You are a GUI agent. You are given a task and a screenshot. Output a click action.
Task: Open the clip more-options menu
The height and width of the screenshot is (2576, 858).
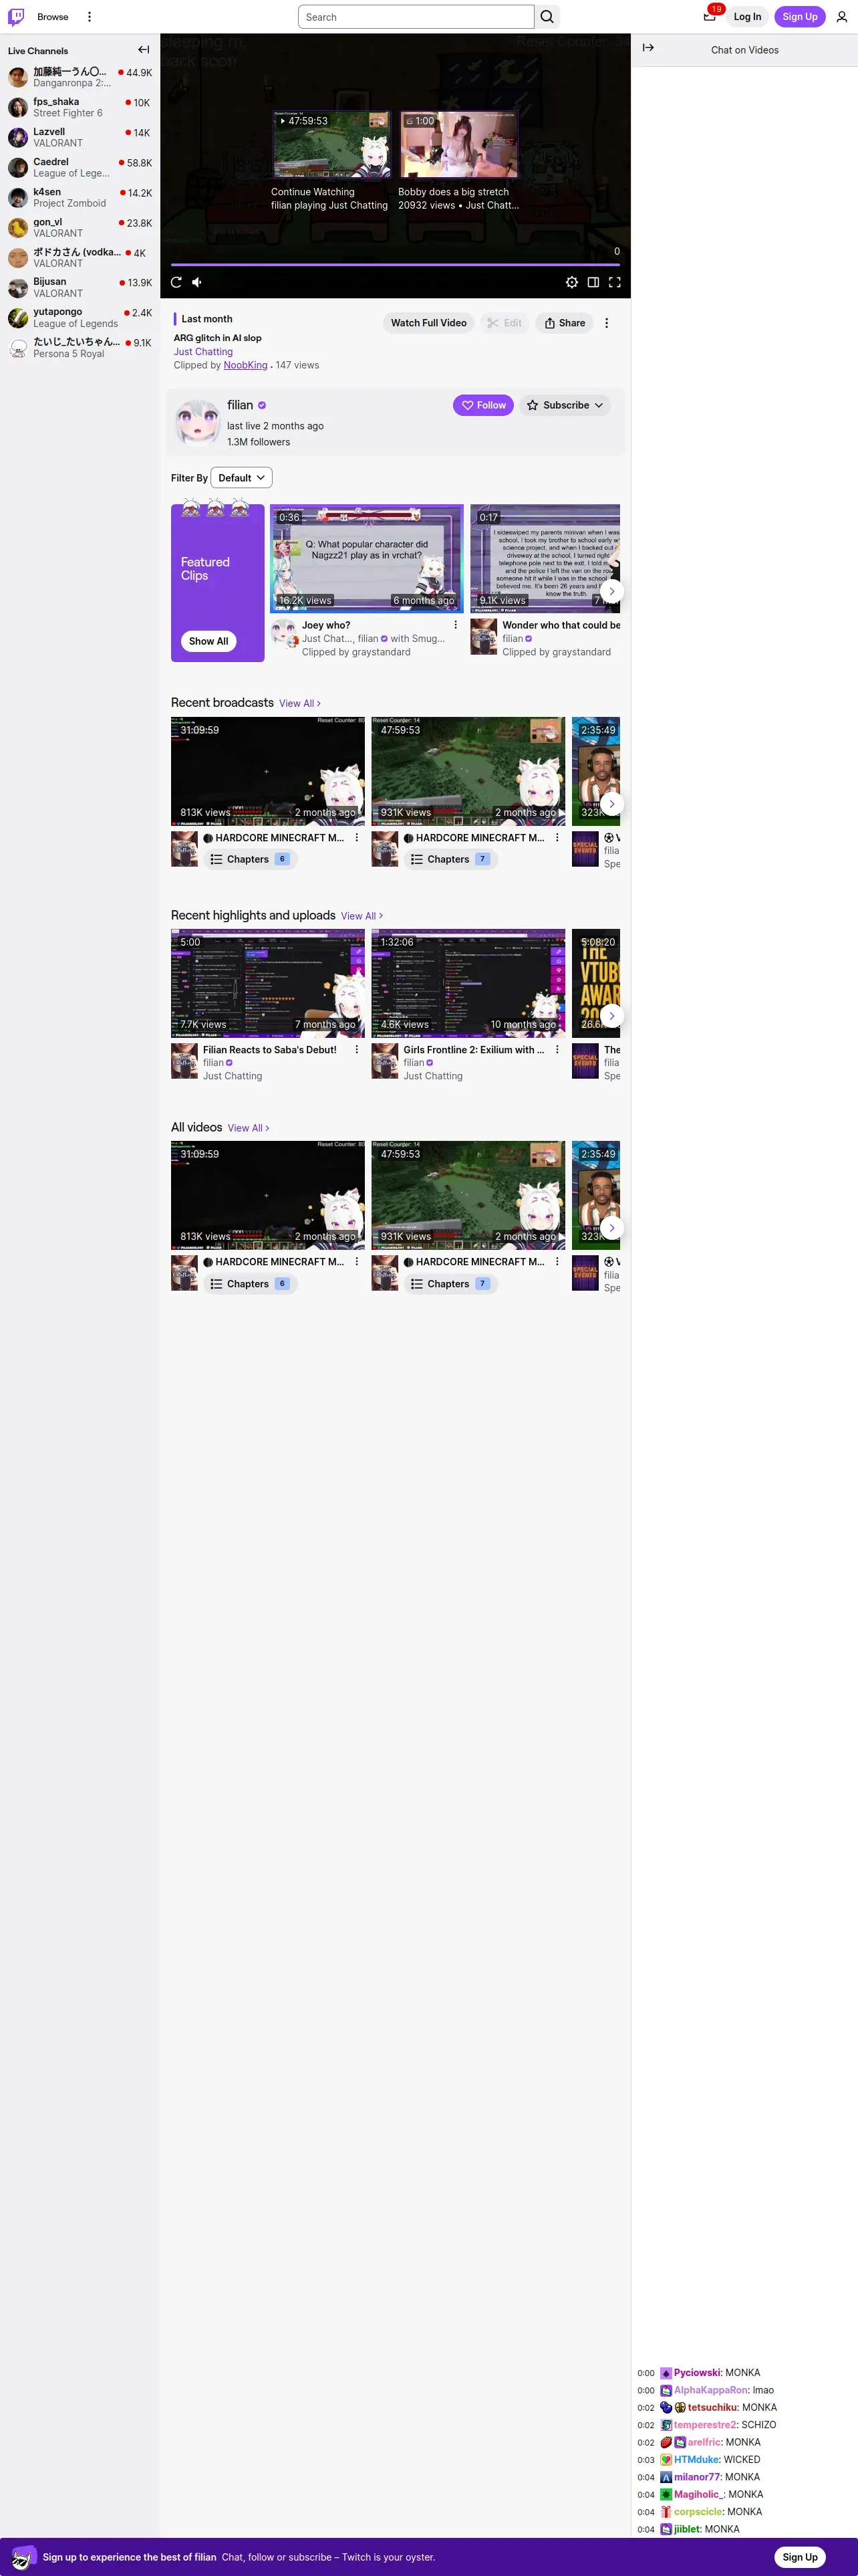(x=606, y=323)
